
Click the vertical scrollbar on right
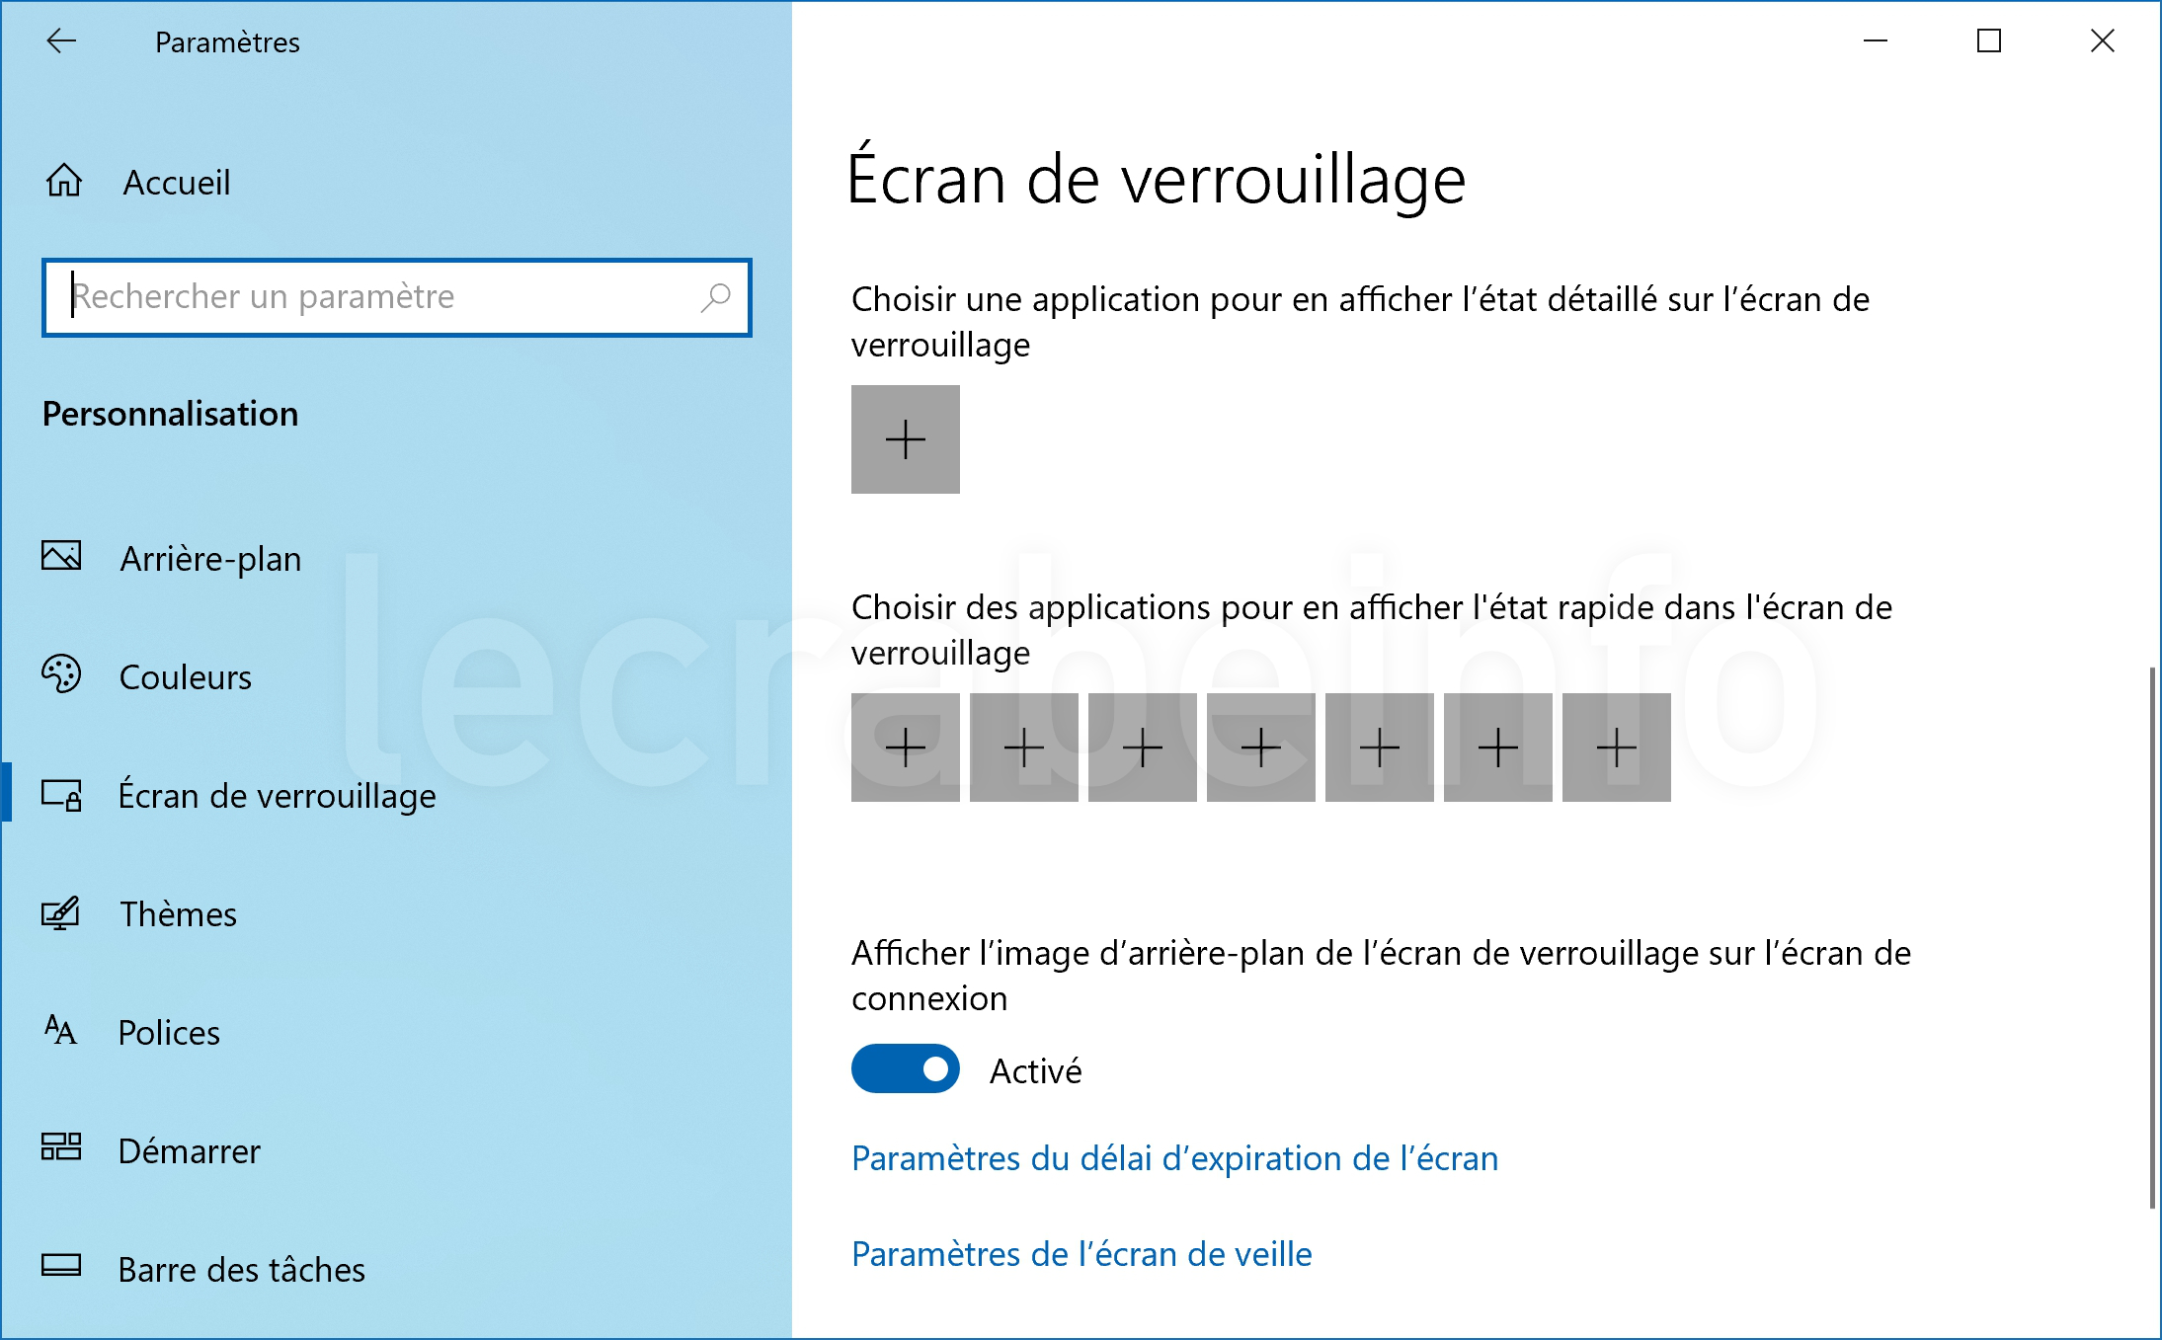point(2152,937)
